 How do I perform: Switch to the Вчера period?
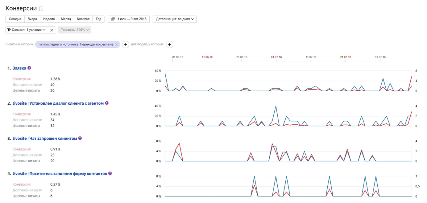click(32, 19)
